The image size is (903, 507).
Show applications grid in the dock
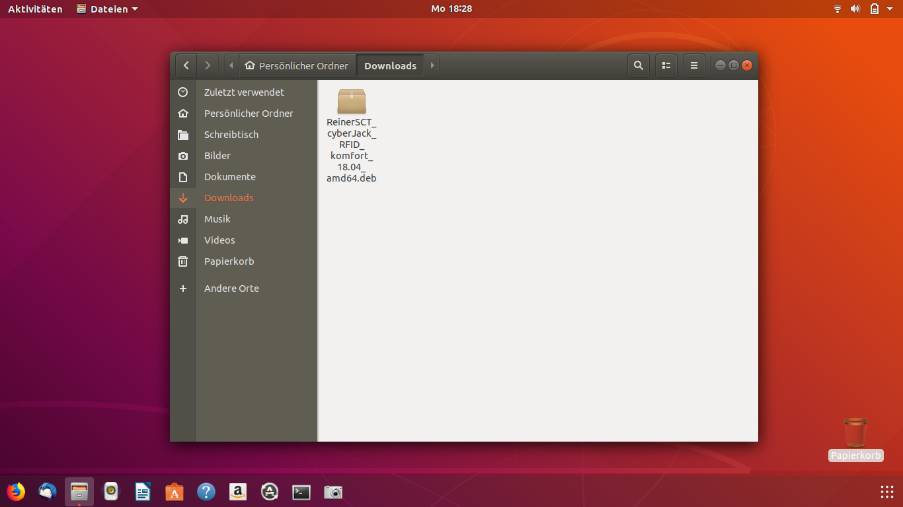click(887, 492)
